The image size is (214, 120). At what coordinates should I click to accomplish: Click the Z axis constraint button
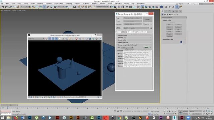(173, 7)
